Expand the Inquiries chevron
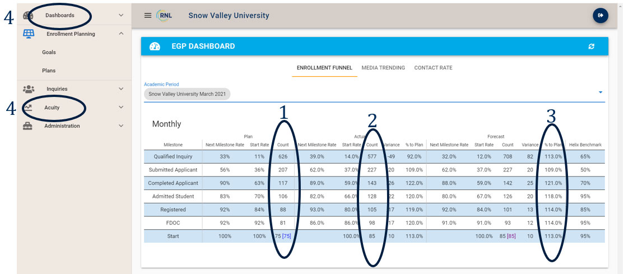 coord(121,89)
